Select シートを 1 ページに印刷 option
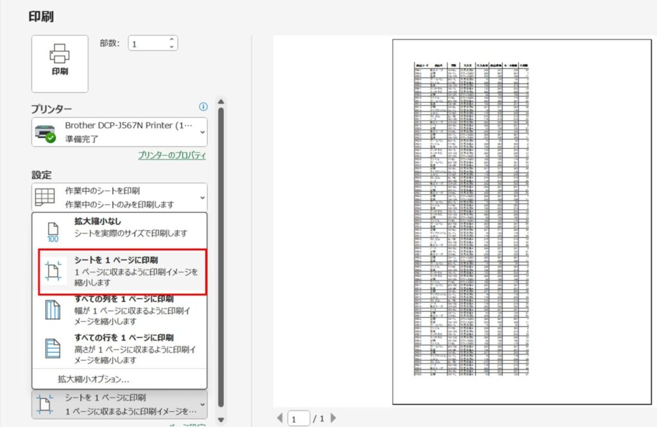The width and height of the screenshot is (657, 427). pyautogui.click(x=123, y=272)
